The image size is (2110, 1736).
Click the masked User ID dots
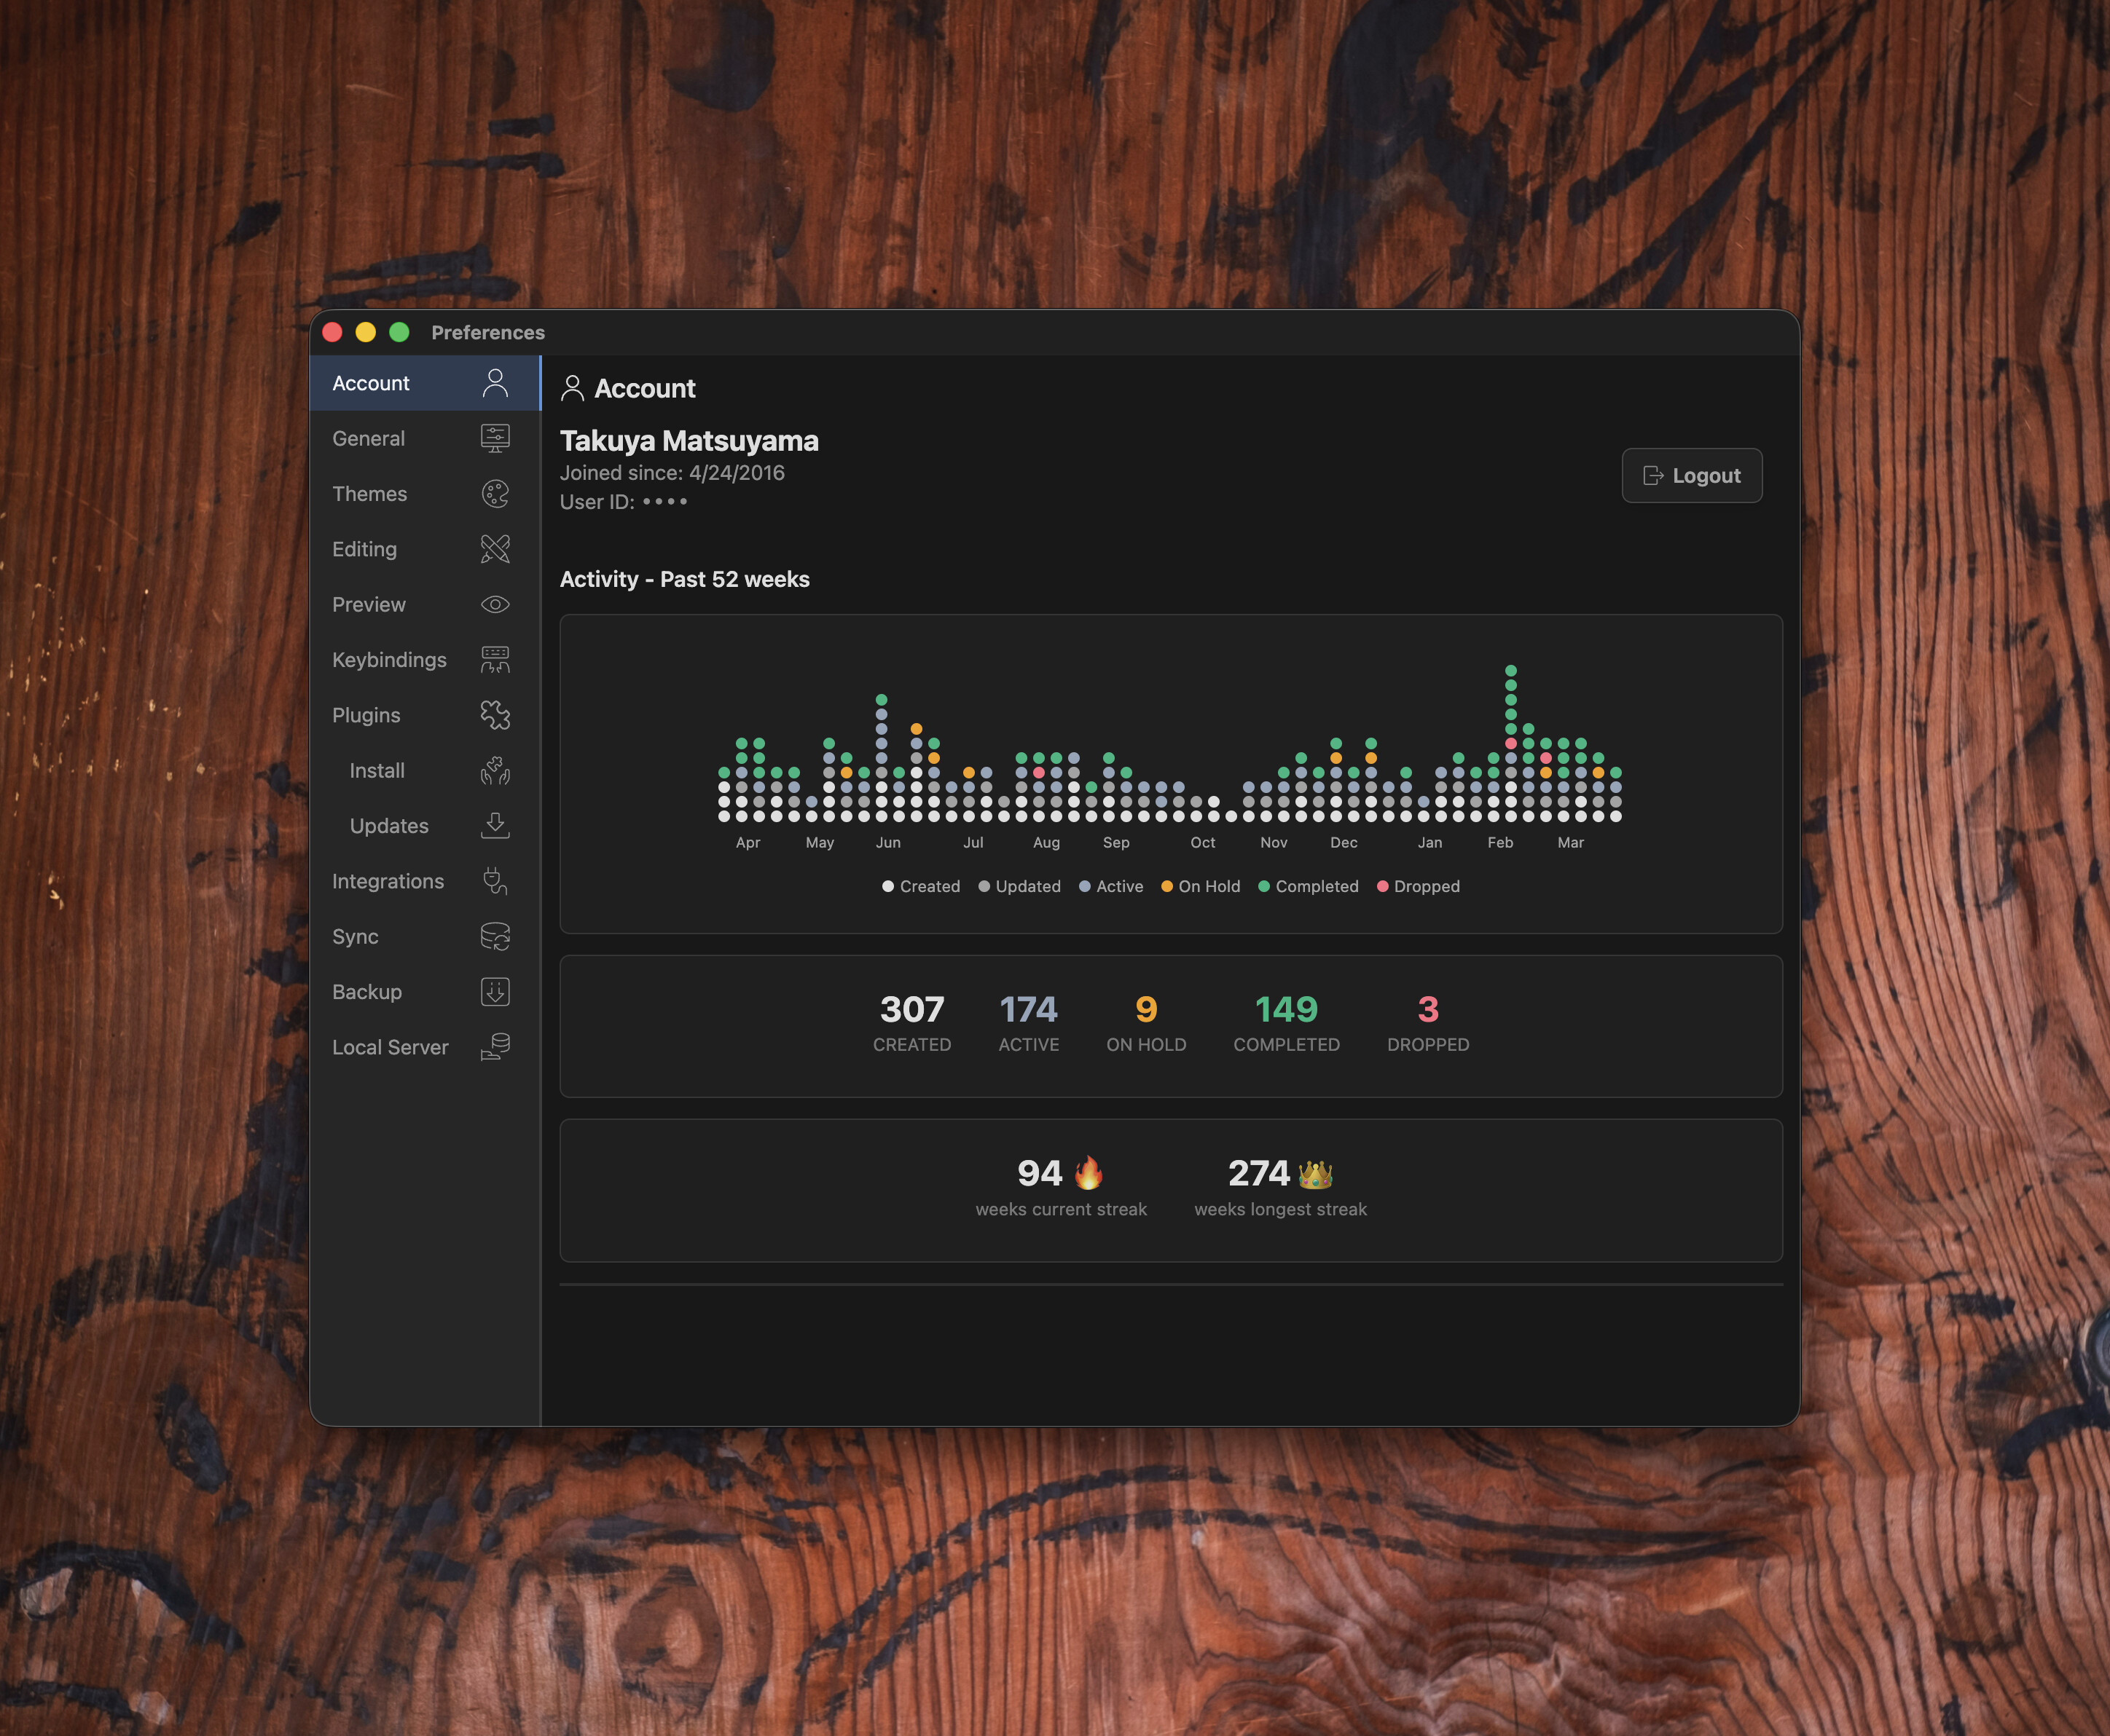pos(664,502)
